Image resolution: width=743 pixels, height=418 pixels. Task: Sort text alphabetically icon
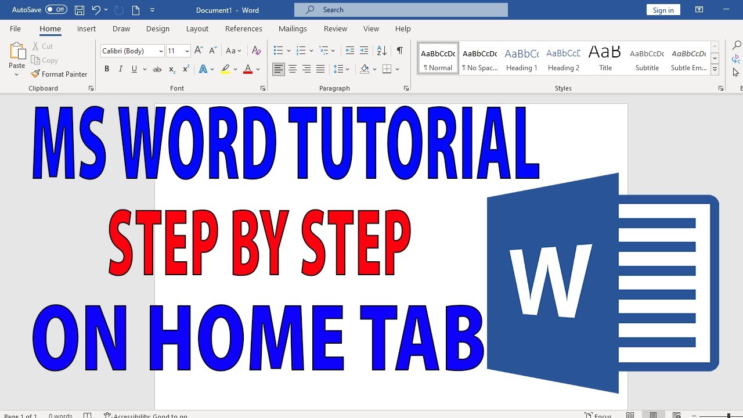tap(382, 51)
